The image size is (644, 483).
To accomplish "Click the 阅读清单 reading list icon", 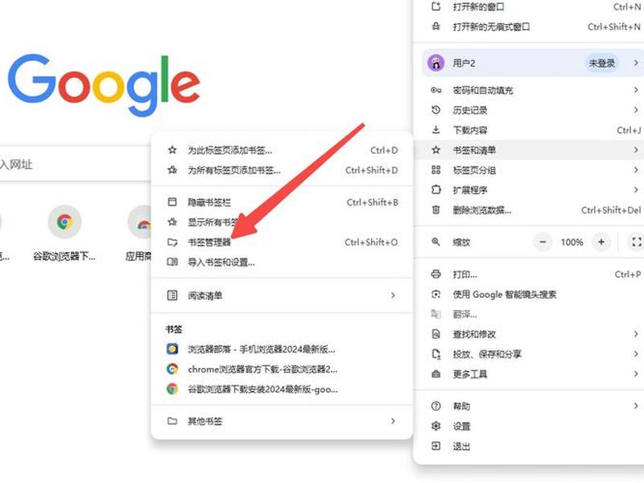I will point(172,295).
